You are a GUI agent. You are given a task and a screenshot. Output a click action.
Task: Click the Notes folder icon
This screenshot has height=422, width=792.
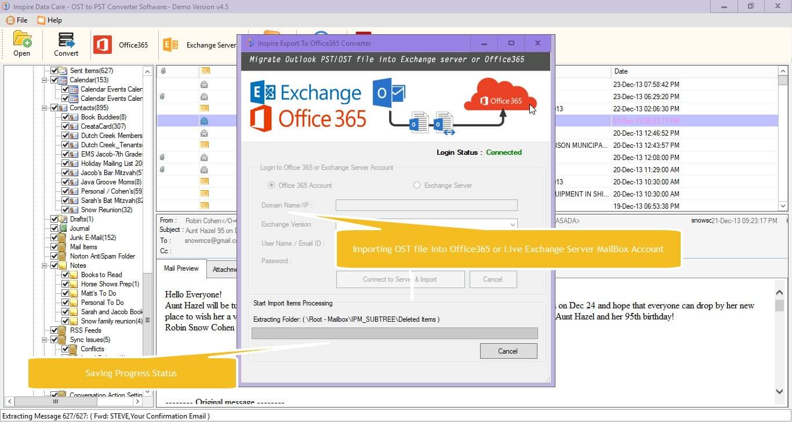click(63, 265)
